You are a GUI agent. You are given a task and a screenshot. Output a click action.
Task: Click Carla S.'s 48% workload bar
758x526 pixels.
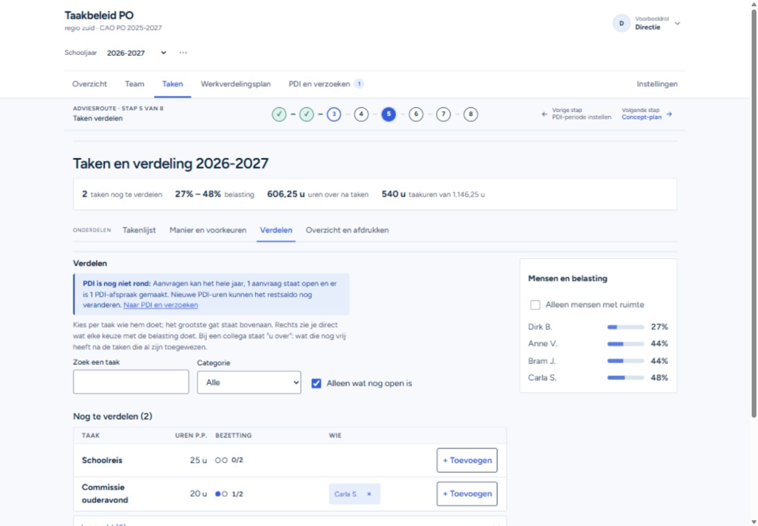pyautogui.click(x=626, y=378)
